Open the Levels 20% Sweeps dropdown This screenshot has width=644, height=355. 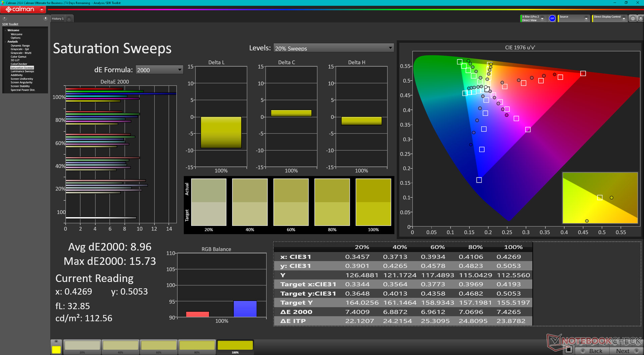(333, 48)
